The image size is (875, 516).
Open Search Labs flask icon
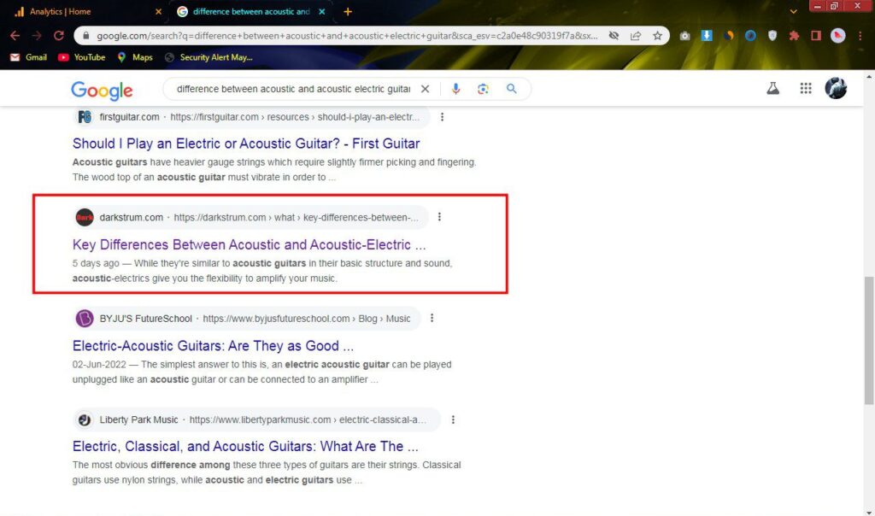tap(772, 88)
